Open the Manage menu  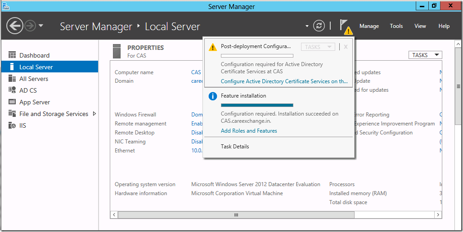369,26
